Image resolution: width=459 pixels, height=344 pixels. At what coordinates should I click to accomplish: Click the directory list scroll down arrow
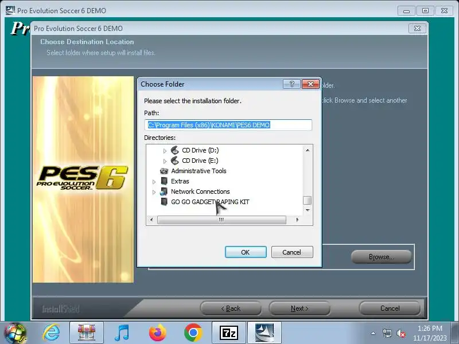pos(308,210)
